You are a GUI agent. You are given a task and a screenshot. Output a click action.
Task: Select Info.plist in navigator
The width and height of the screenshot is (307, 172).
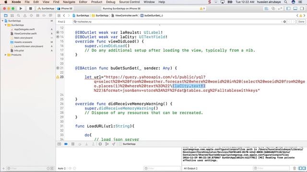click(x=19, y=51)
